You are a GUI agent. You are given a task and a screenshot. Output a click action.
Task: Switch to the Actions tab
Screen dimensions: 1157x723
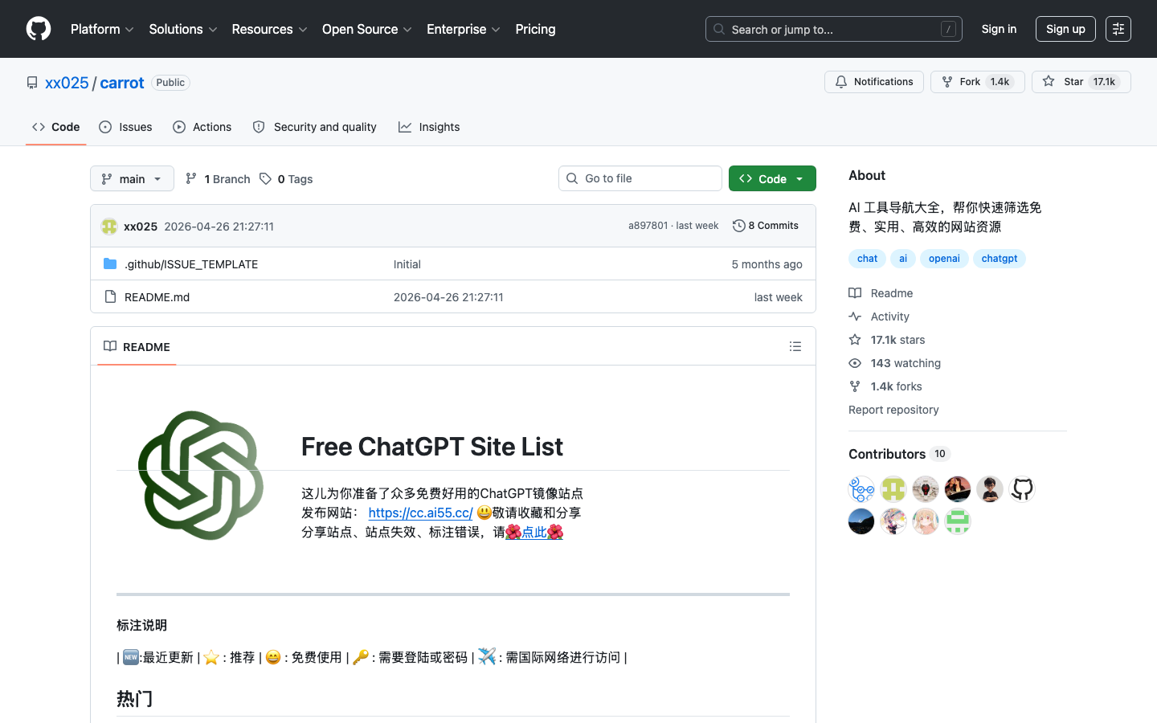coord(202,127)
